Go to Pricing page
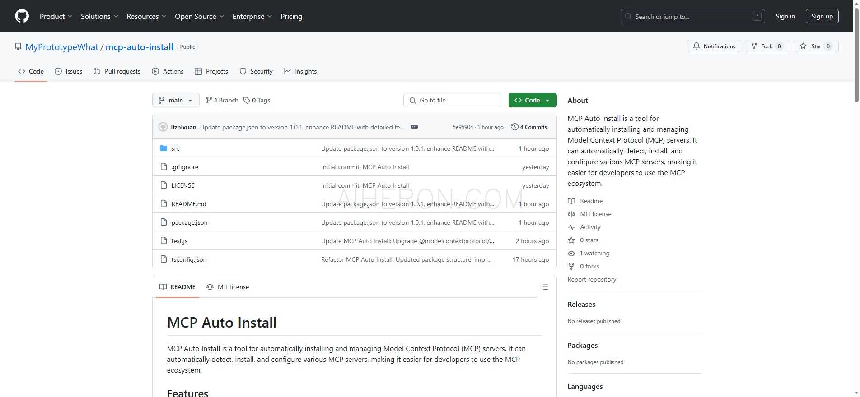Screen dimensions: 860x397 click(291, 16)
